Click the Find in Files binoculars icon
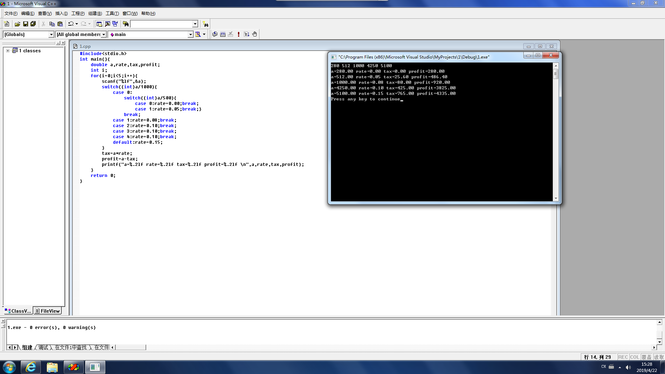 pyautogui.click(x=126, y=24)
